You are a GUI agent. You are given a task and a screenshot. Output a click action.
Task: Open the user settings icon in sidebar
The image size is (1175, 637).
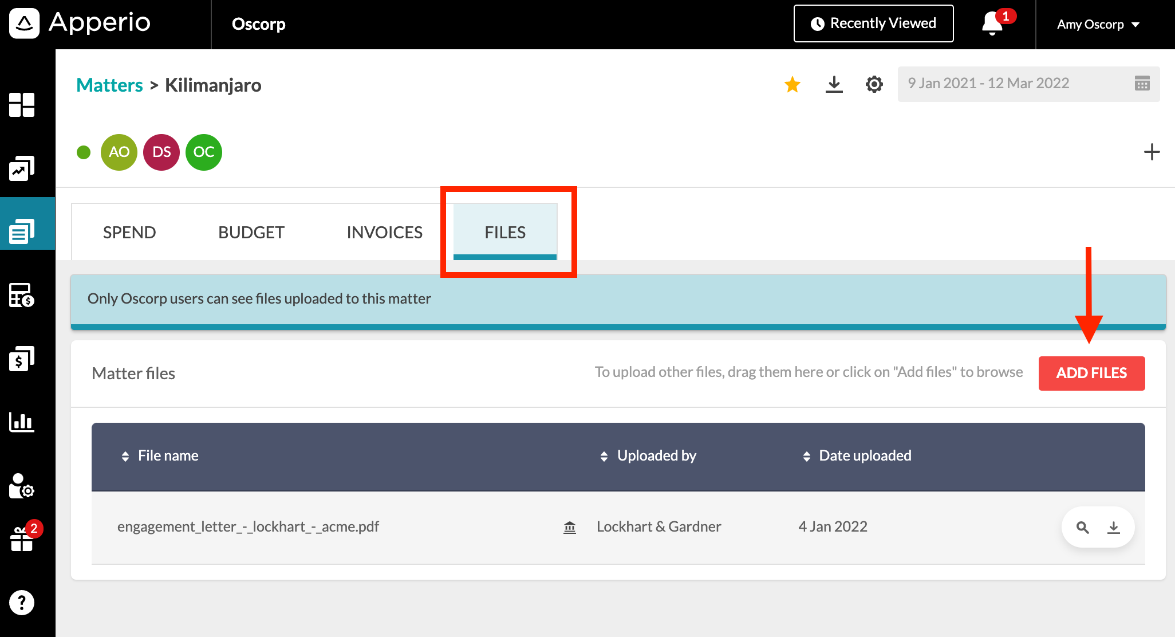pyautogui.click(x=22, y=486)
